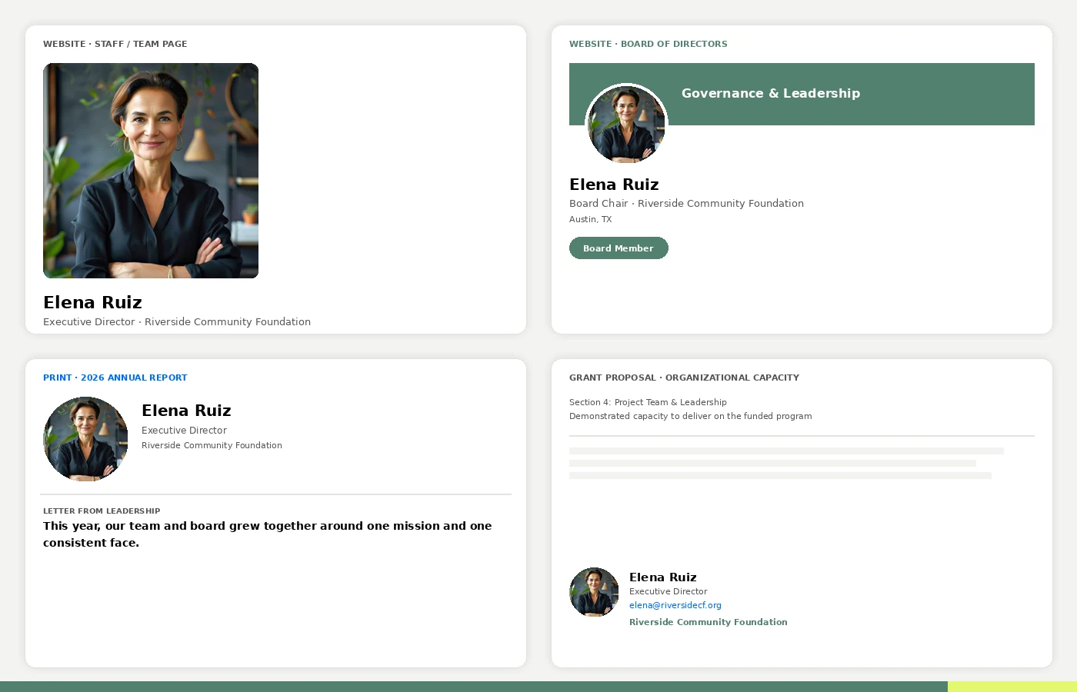This screenshot has height=692, width=1077.
Task: Click the green Riverside Community Foundation link
Action: (709, 622)
